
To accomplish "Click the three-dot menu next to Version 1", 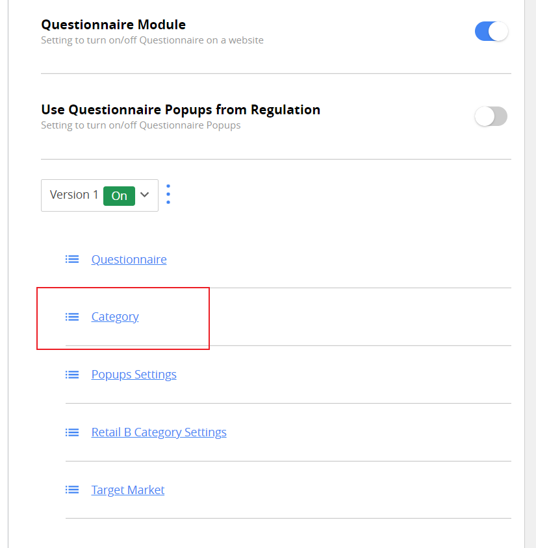I will (168, 195).
